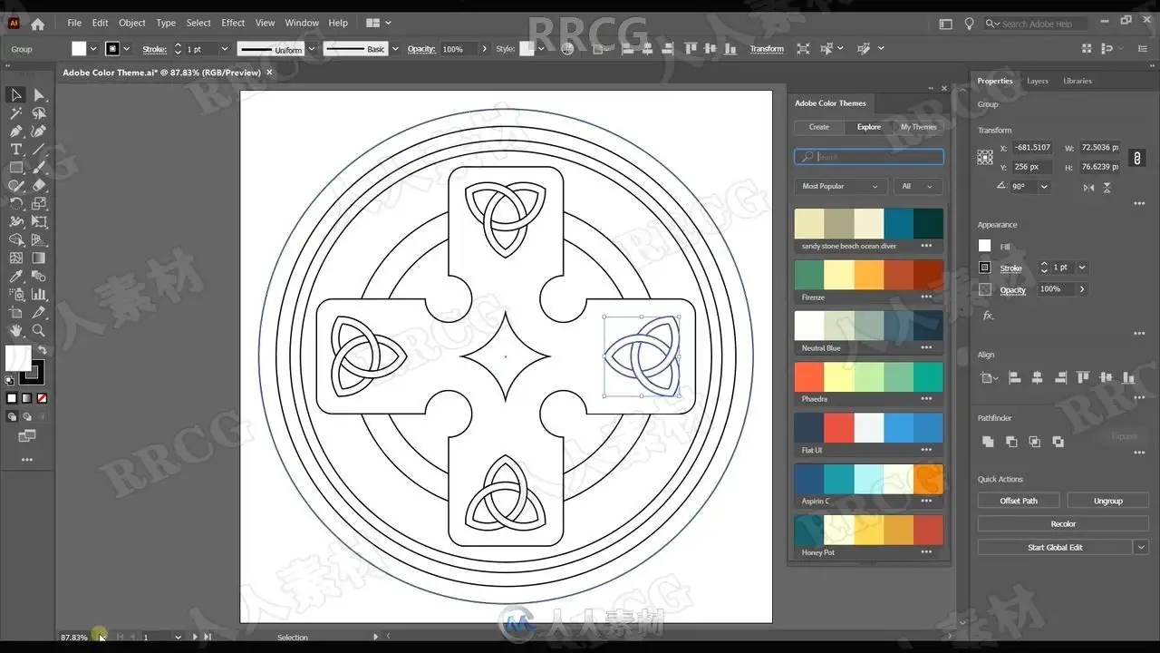Viewport: 1160px width, 653px height.
Task: Select the Type tool
Action: pos(15,150)
